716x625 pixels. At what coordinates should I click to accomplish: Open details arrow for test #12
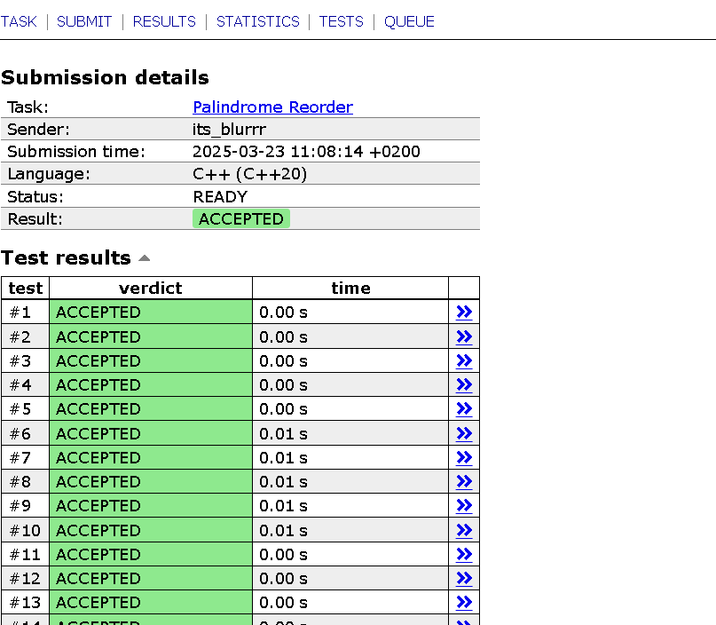click(x=464, y=579)
